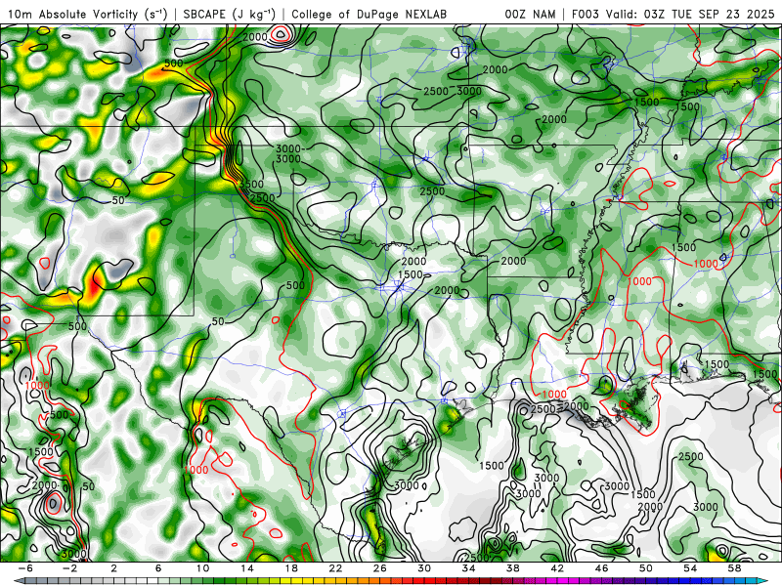782x586 pixels.
Task: Choose the 54 tick label on the legend
Action: pyautogui.click(x=690, y=568)
